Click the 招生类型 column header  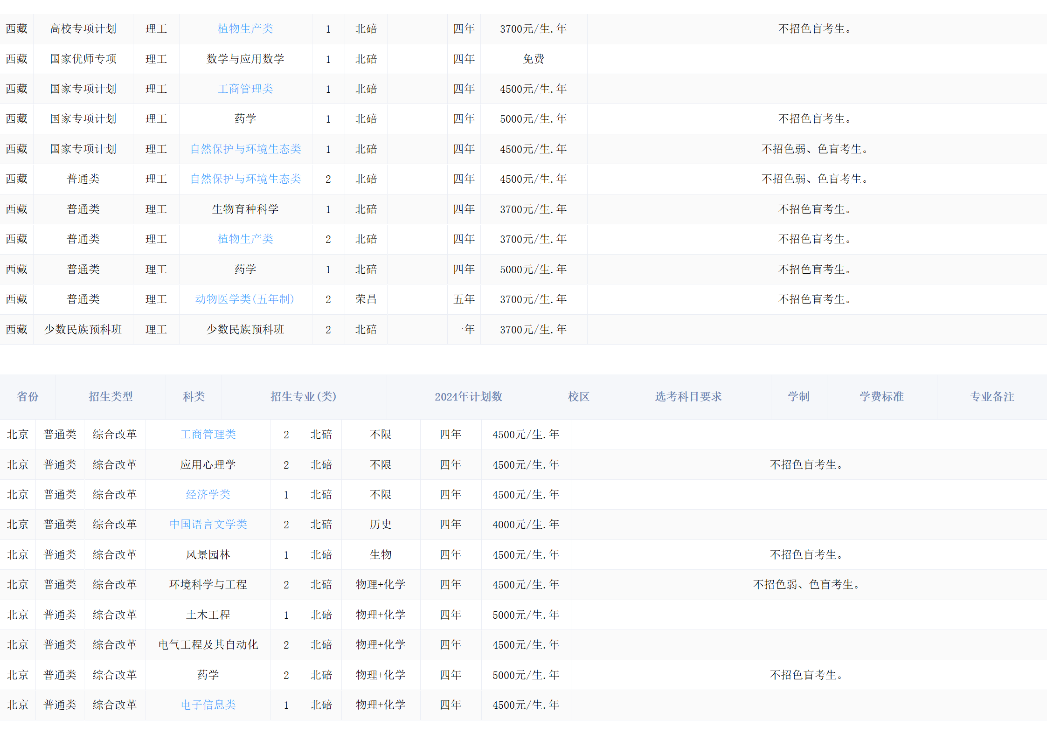point(111,396)
